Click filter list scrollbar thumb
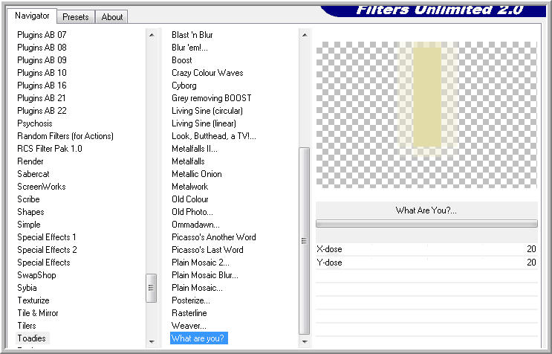 tap(304, 241)
